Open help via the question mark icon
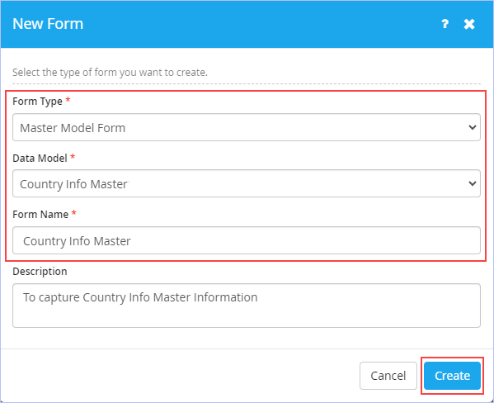This screenshot has height=403, width=494. coord(445,24)
